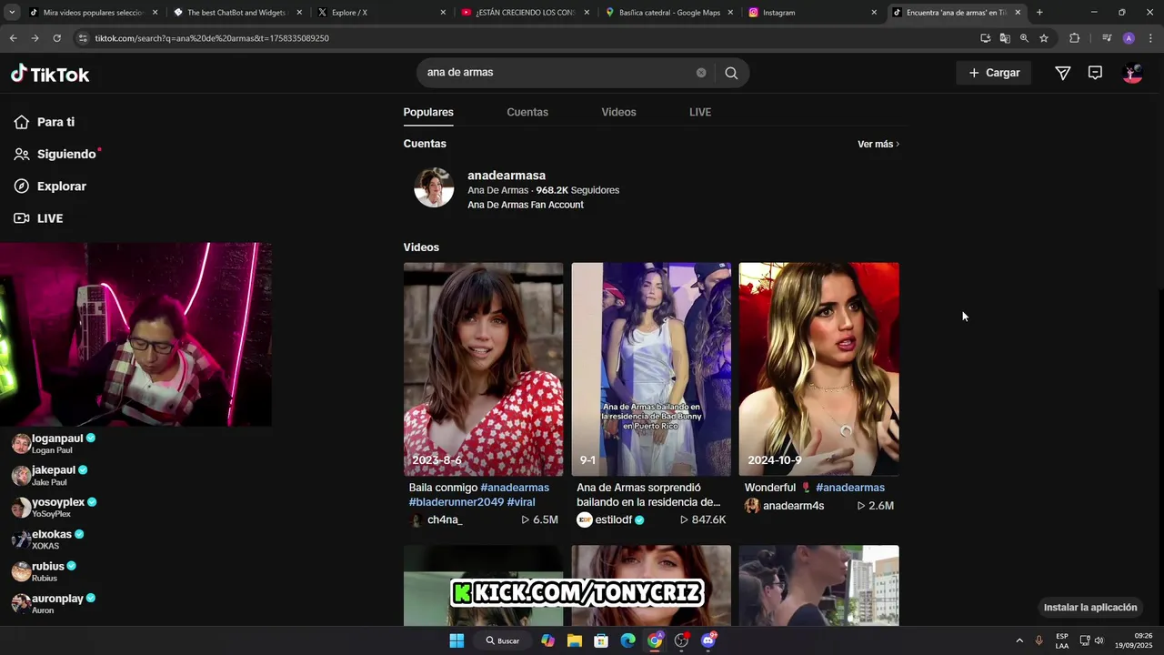Switch to the Instagram browser tab
Viewport: 1164px width, 655px height.
[811, 13]
